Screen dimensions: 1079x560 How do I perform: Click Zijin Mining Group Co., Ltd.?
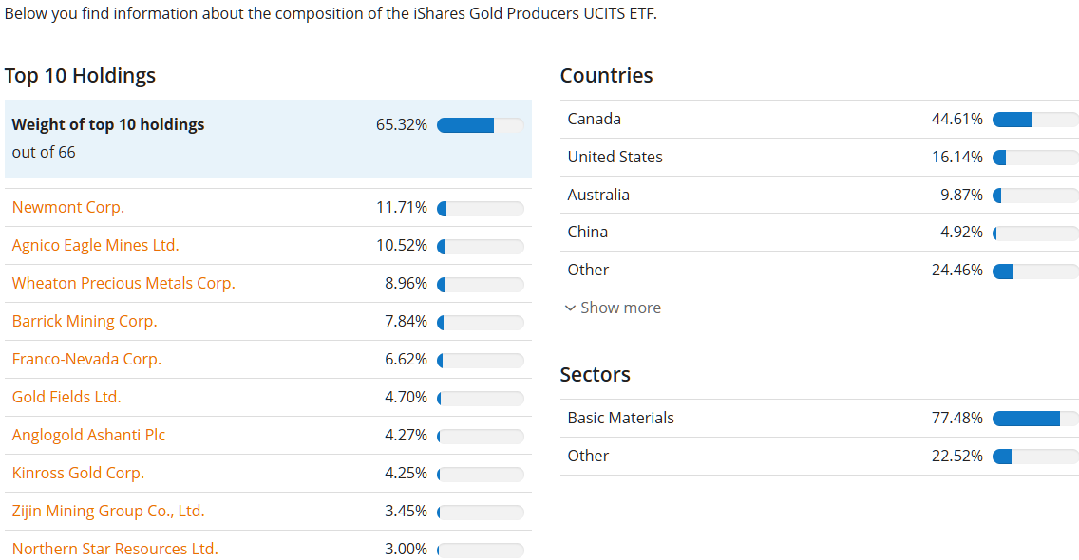pyautogui.click(x=108, y=511)
